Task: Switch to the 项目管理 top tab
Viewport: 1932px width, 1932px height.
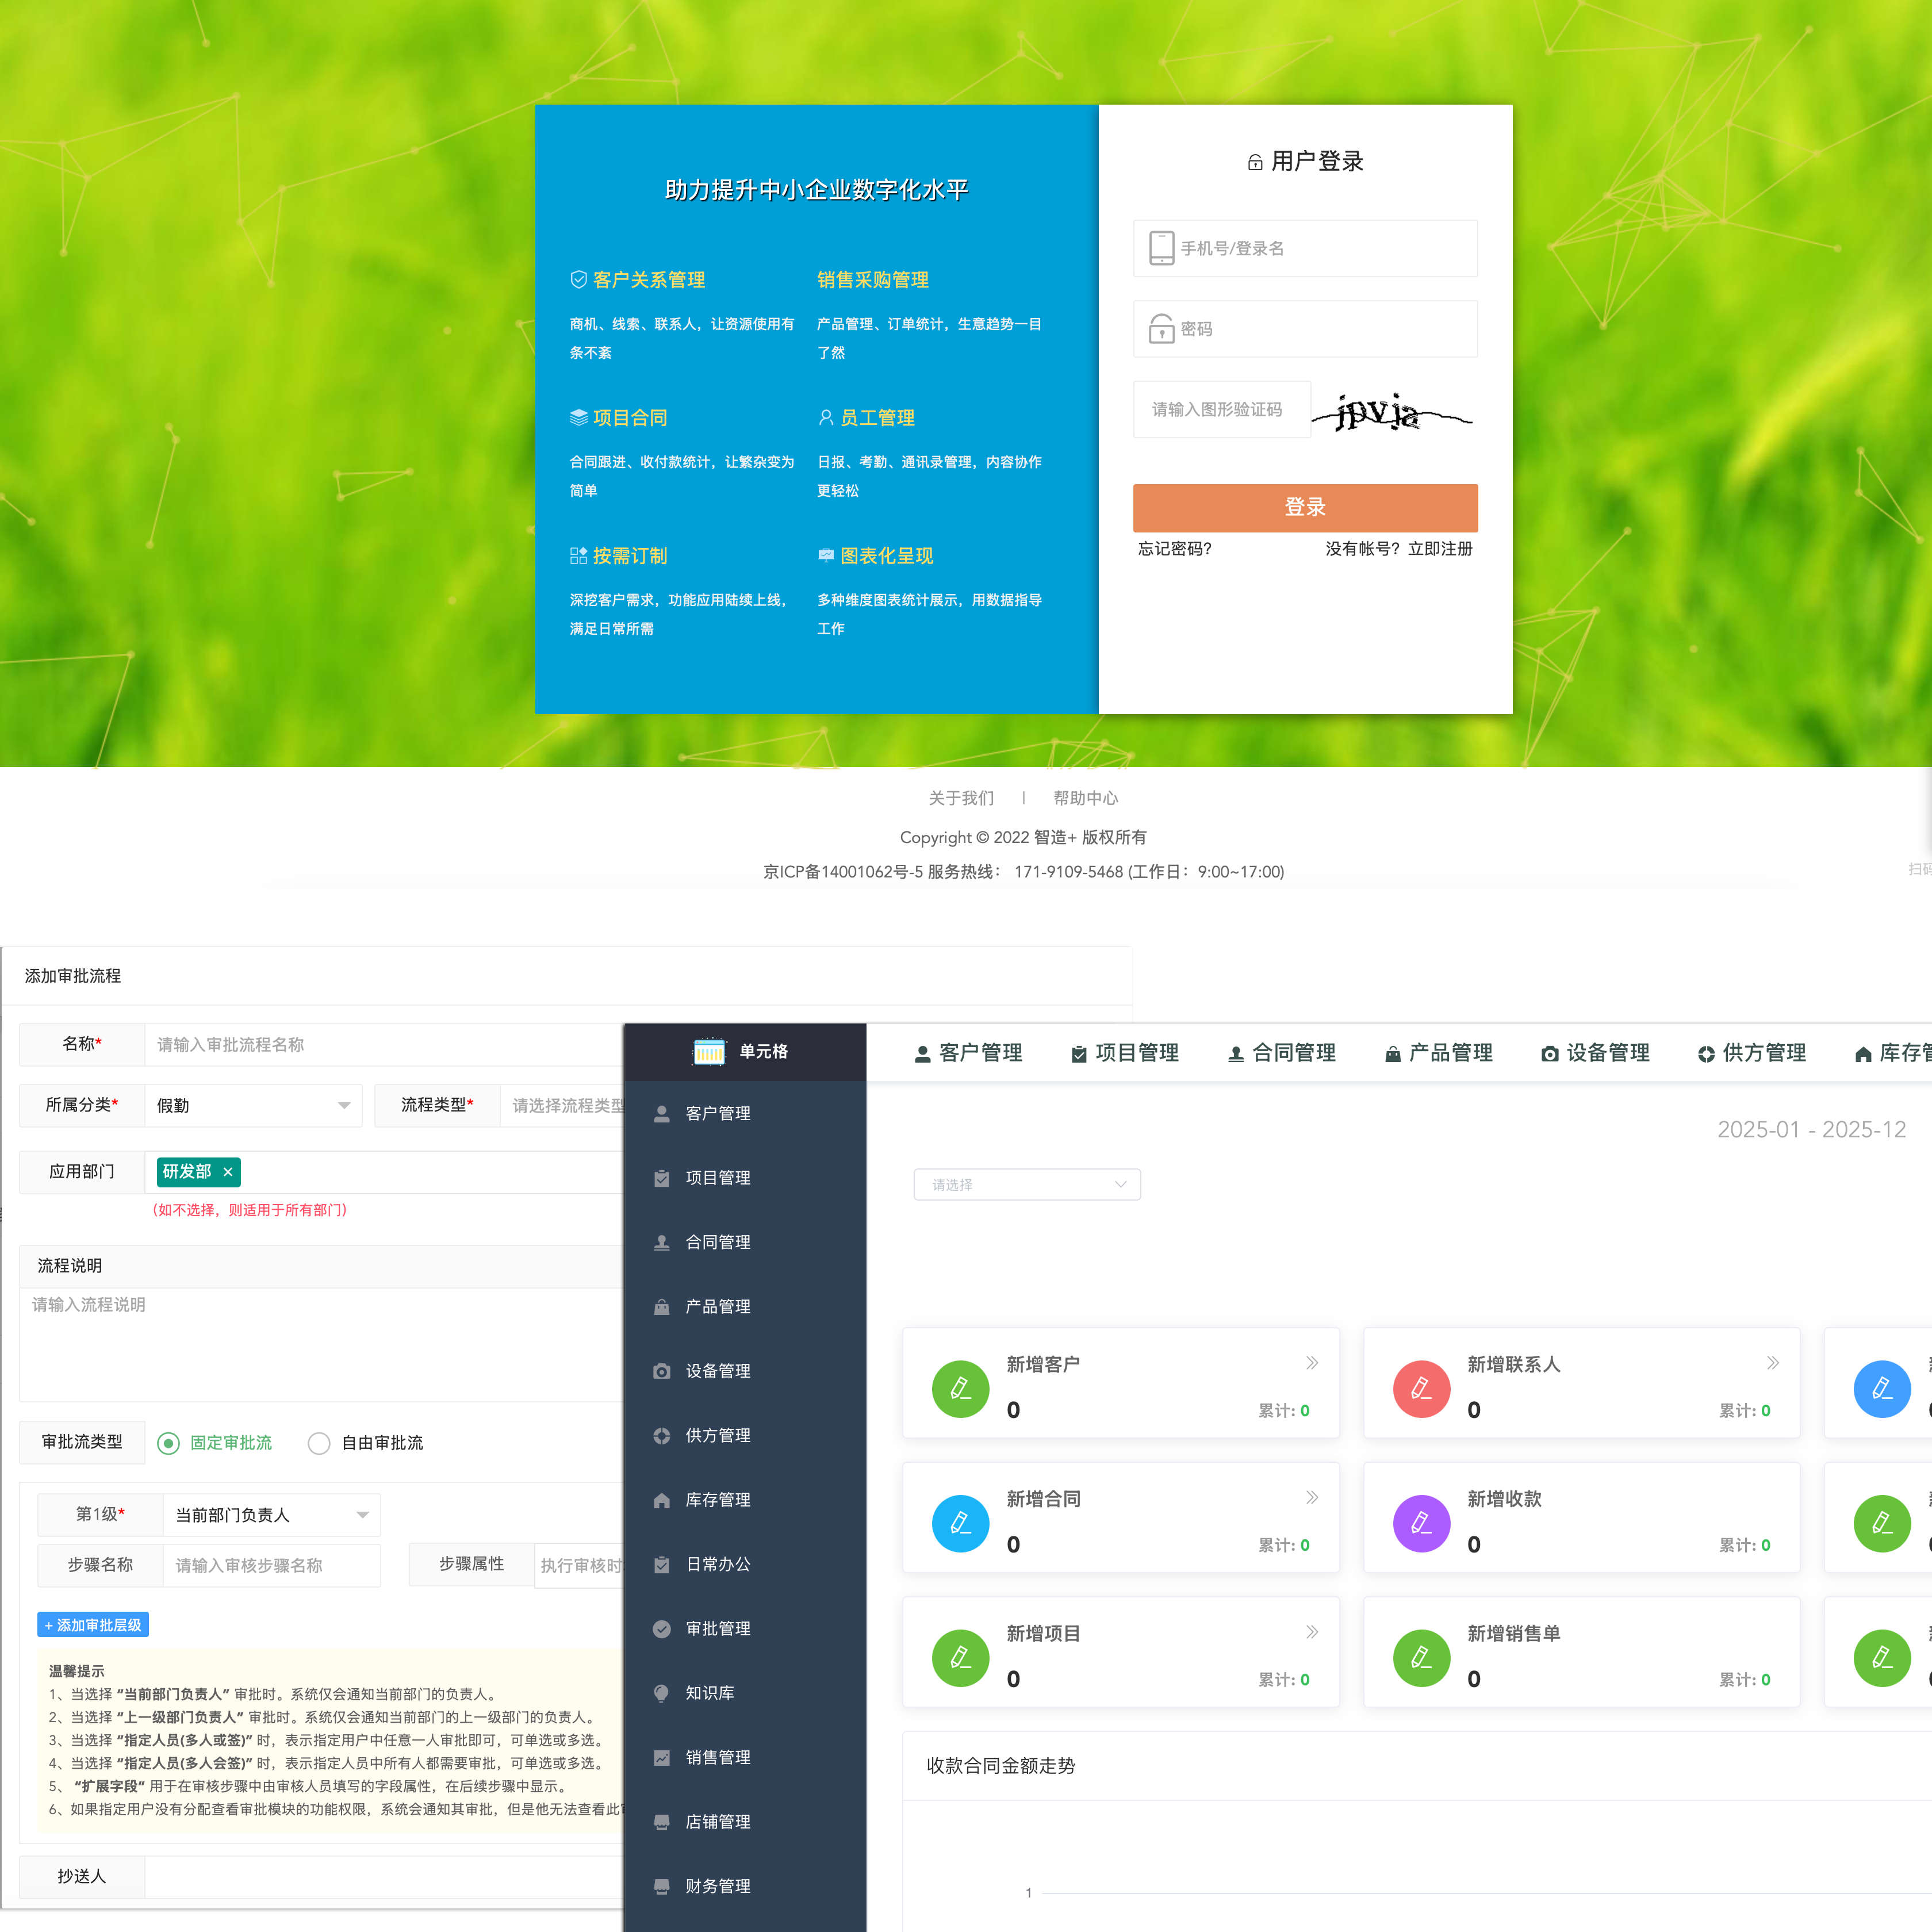Action: pyautogui.click(x=1124, y=1053)
